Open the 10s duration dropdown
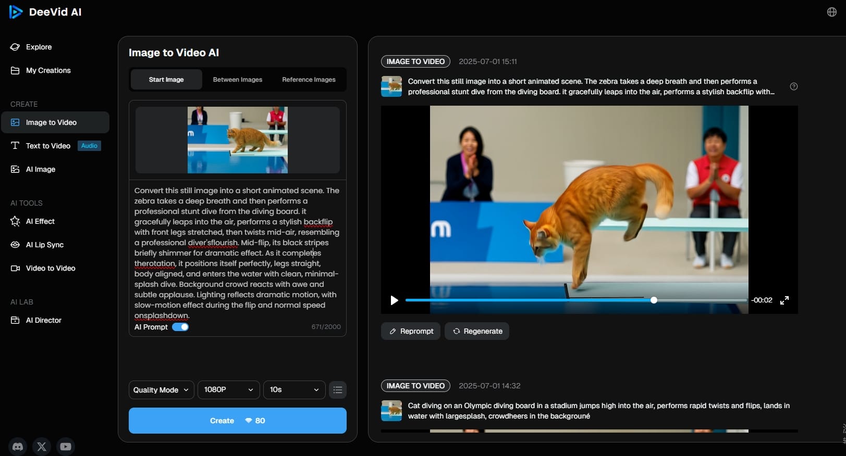846x456 pixels. pos(295,390)
